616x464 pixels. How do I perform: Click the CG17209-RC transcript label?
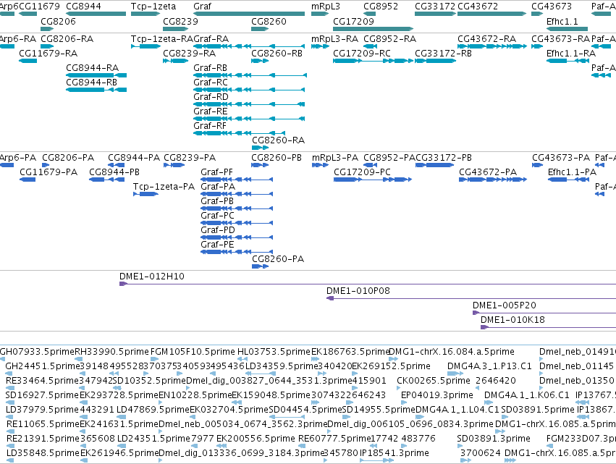pyautogui.click(x=361, y=53)
